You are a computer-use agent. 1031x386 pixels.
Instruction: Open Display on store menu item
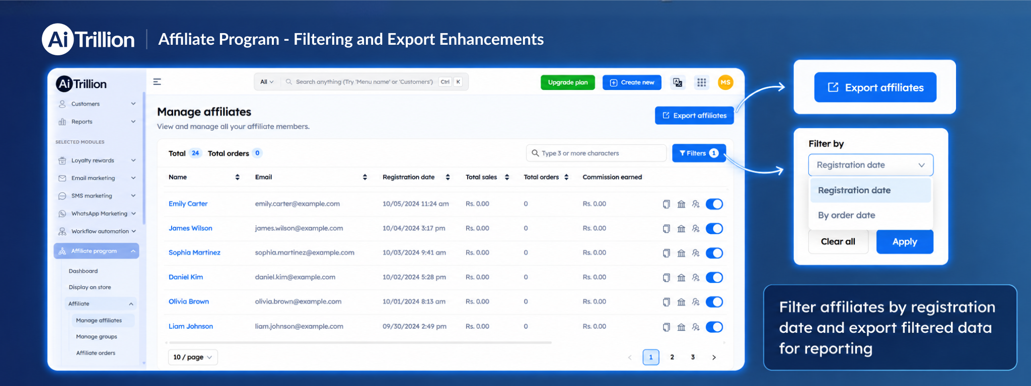[x=90, y=287]
